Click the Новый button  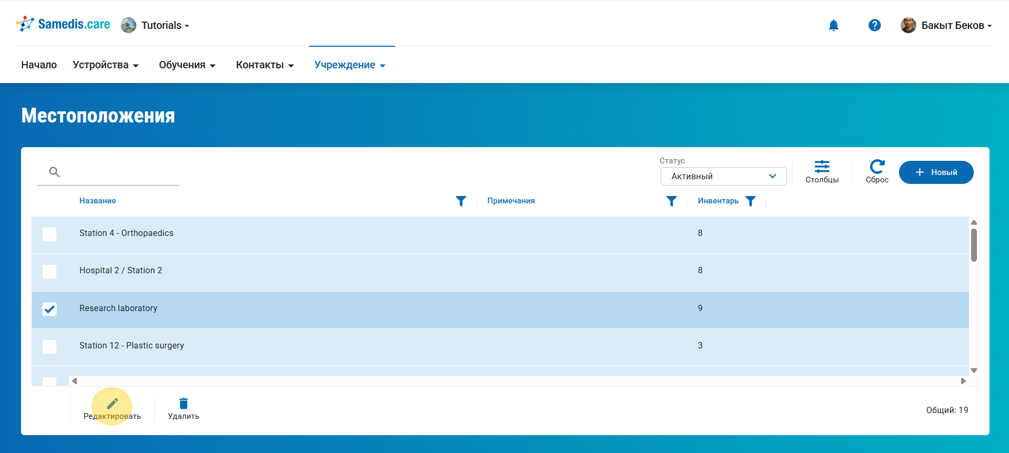(936, 172)
